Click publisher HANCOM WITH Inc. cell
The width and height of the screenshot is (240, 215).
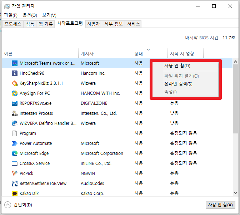click(100, 93)
